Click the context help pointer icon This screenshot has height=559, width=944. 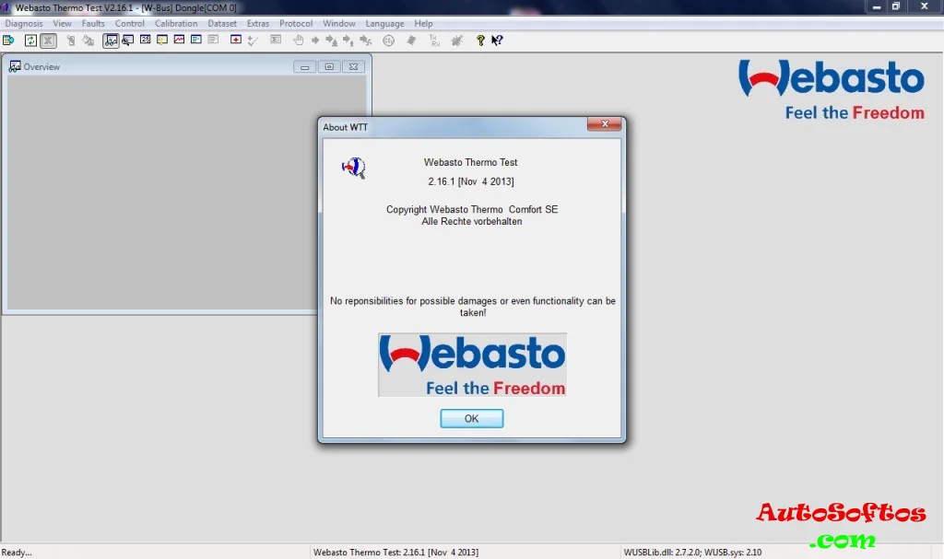[497, 41]
